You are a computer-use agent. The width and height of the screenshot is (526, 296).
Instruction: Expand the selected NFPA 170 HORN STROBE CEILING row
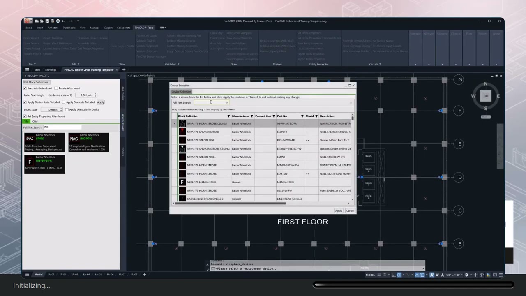[x=174, y=123]
